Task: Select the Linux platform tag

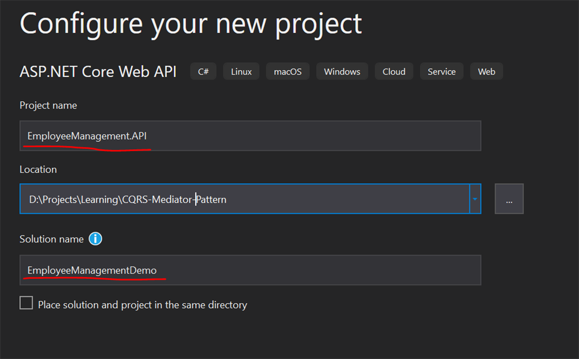Action: tap(241, 71)
